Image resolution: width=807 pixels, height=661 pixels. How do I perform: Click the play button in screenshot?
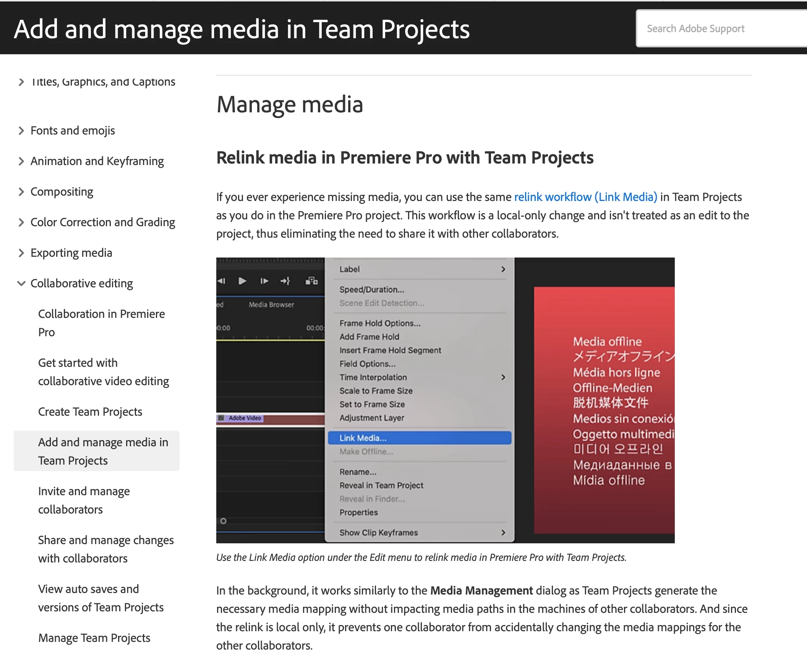pos(242,281)
